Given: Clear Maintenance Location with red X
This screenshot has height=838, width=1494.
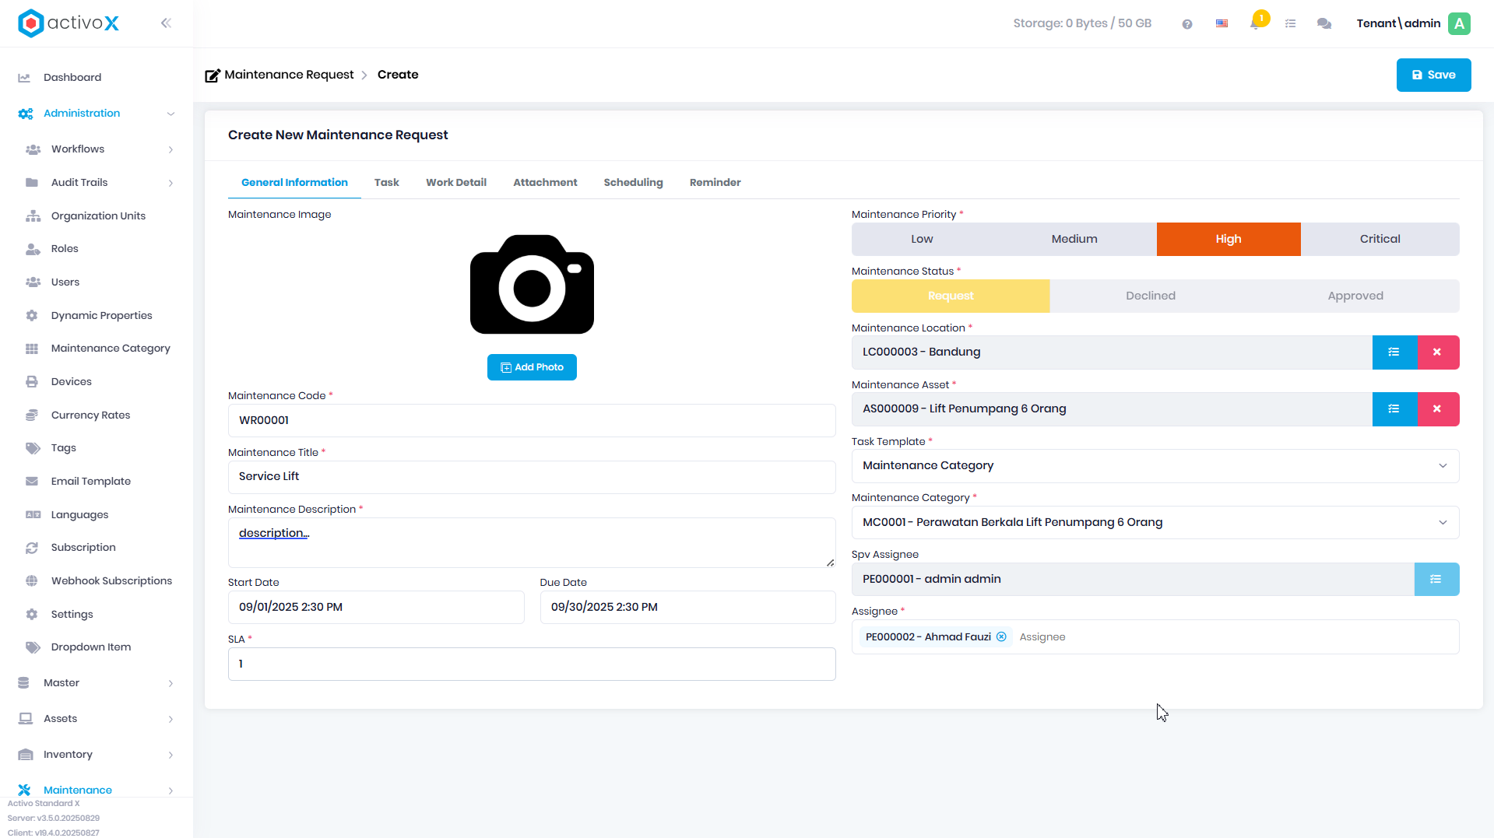Looking at the screenshot, I should (x=1438, y=352).
